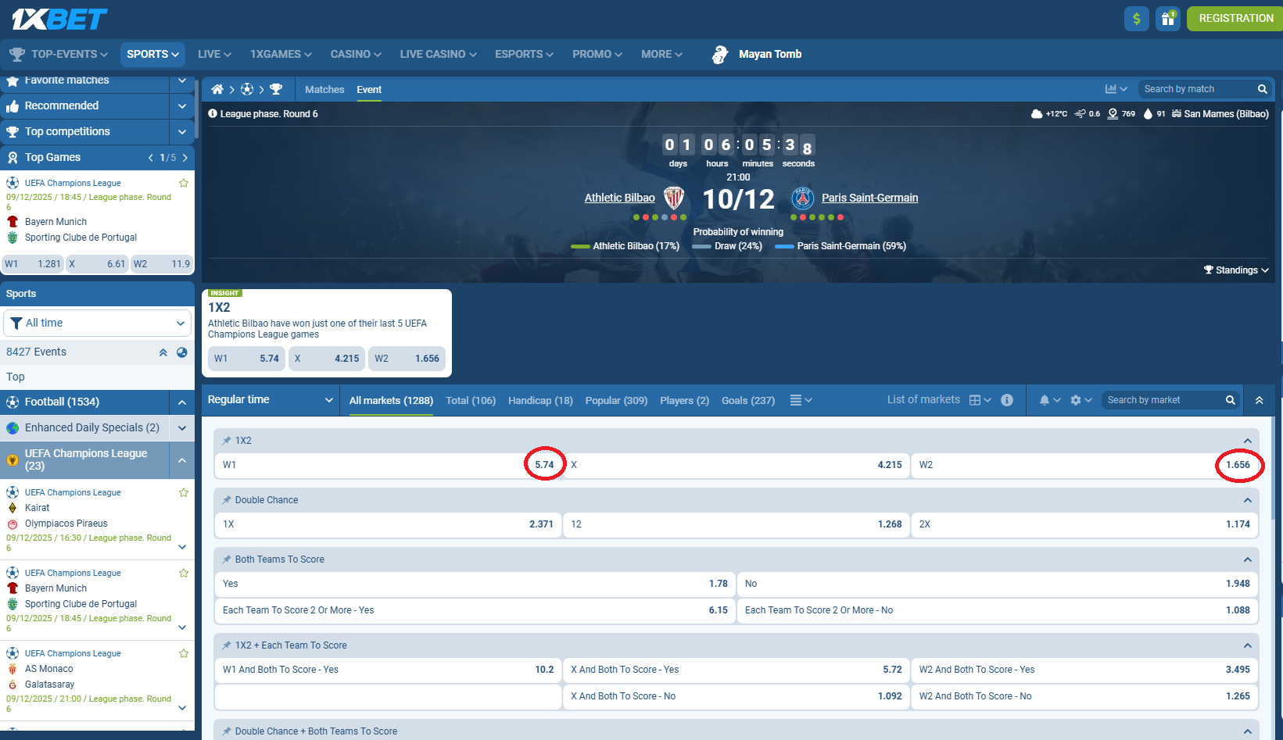The height and width of the screenshot is (740, 1283).
Task: Open the Total (106) markets tab
Action: point(471,400)
